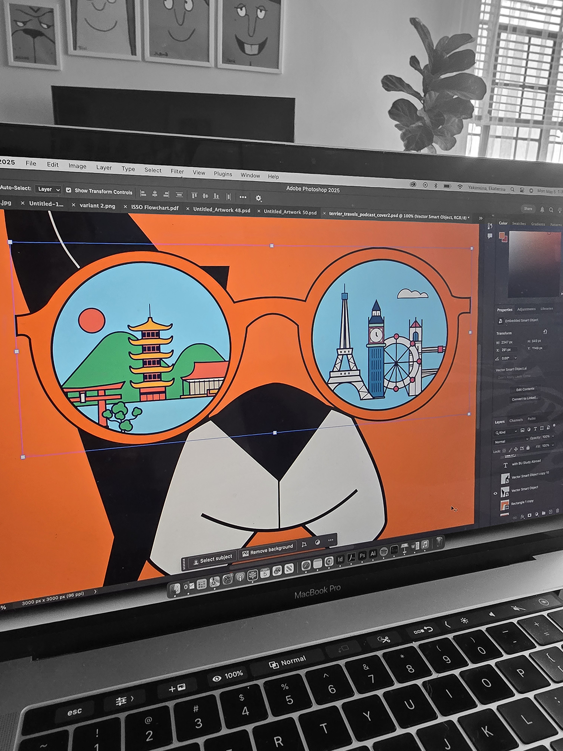
Task: Click the reset transform icon in Properties
Action: (545, 332)
